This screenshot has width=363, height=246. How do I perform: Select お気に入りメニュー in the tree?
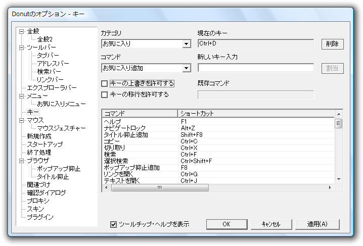click(61, 104)
